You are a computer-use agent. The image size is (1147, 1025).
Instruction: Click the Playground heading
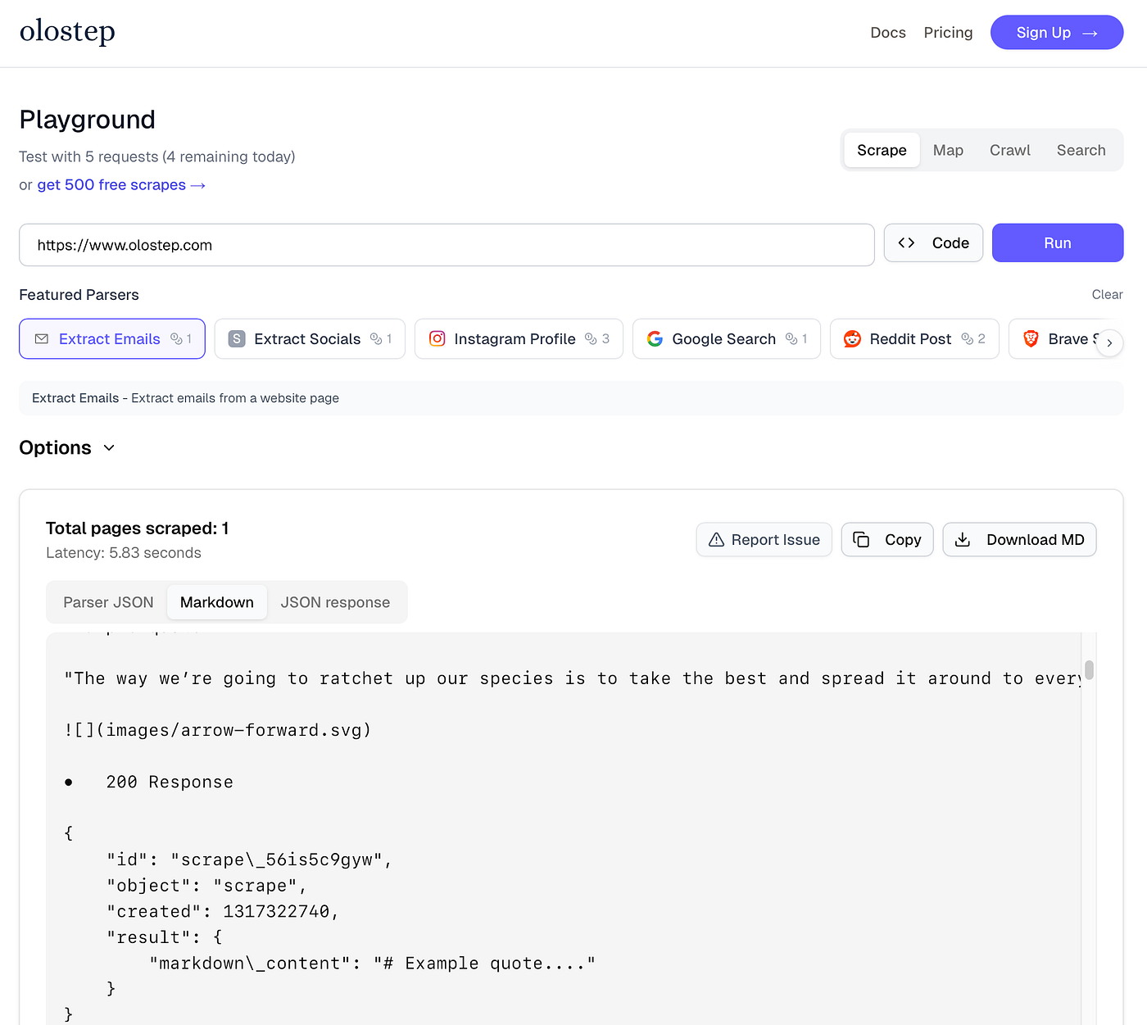click(x=88, y=120)
